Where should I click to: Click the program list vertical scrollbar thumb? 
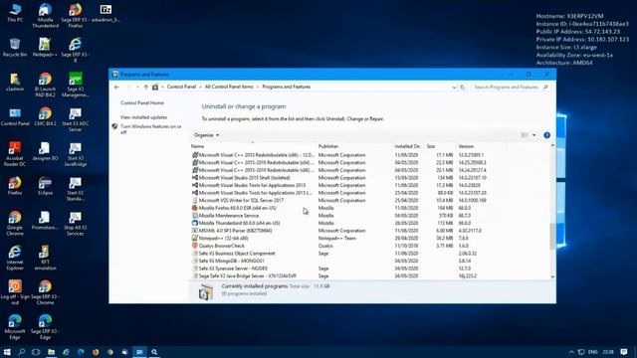point(552,237)
